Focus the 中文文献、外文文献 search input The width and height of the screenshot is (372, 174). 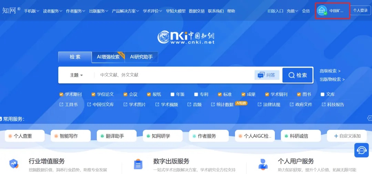point(174,75)
